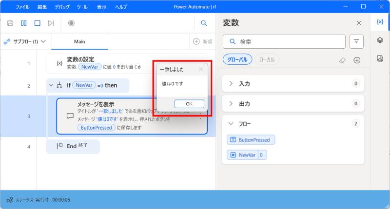Open the デバッグ menu

point(62,7)
